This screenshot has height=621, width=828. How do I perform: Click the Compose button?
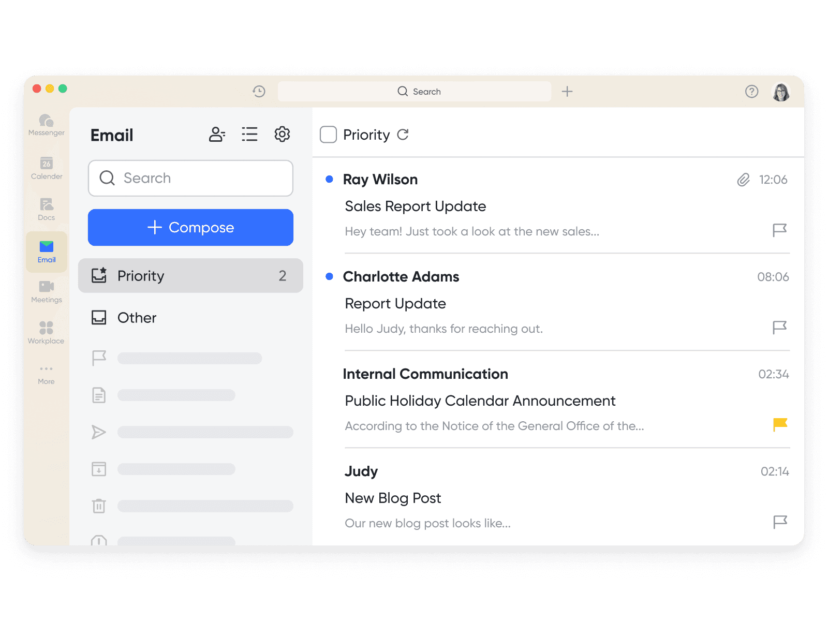pyautogui.click(x=190, y=227)
